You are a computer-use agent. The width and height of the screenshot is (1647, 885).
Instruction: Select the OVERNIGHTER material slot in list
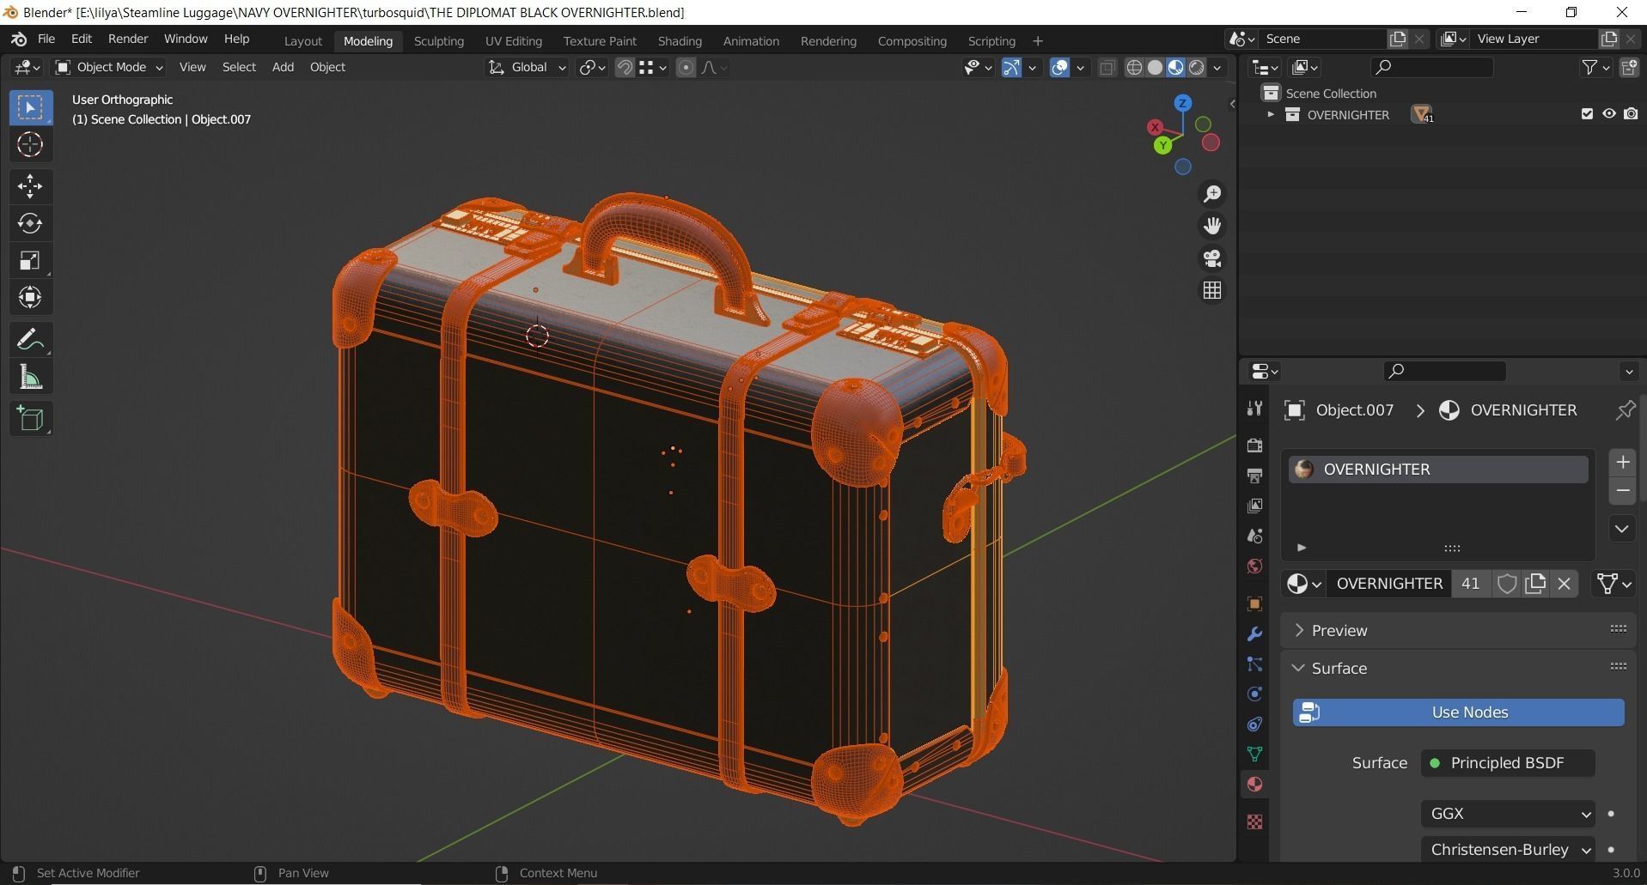pos(1438,470)
